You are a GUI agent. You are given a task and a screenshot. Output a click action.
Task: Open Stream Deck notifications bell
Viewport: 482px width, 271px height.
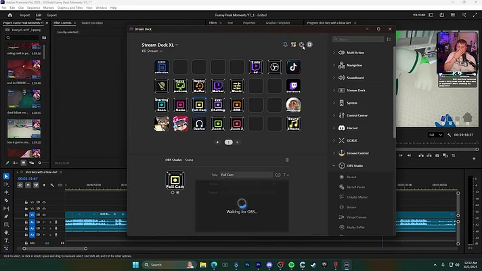point(285,45)
